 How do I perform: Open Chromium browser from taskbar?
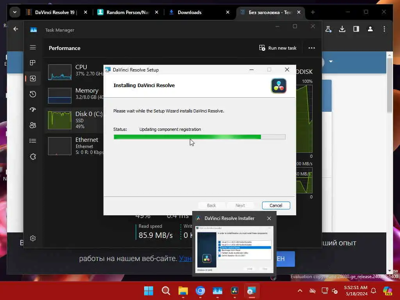pyautogui.click(x=200, y=291)
